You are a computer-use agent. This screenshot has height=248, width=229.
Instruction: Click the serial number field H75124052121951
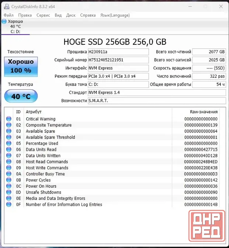coord(118,60)
